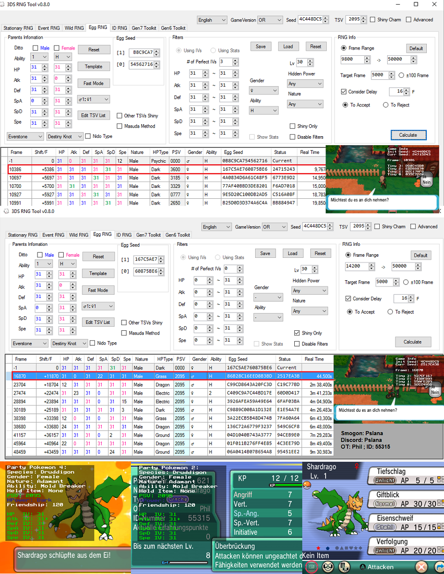This screenshot has width=444, height=574.
Task: Tap the red X cancel icon in the game menu
Action: point(421,567)
